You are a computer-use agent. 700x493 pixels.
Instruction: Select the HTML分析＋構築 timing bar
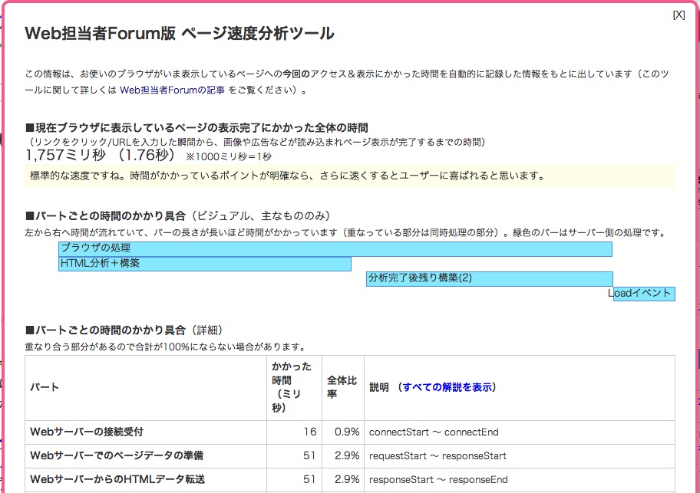(204, 264)
